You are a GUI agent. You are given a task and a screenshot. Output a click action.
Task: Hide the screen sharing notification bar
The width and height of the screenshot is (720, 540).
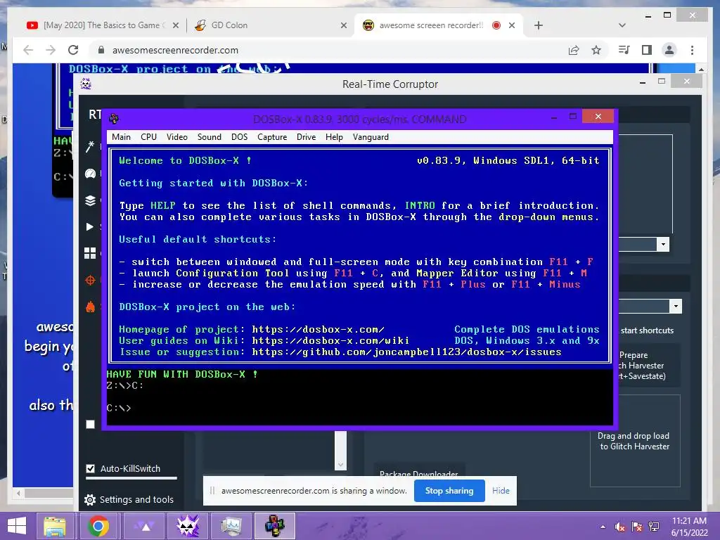coord(501,490)
